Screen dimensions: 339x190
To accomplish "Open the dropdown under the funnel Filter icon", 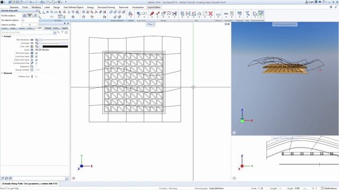I will coord(247,17).
